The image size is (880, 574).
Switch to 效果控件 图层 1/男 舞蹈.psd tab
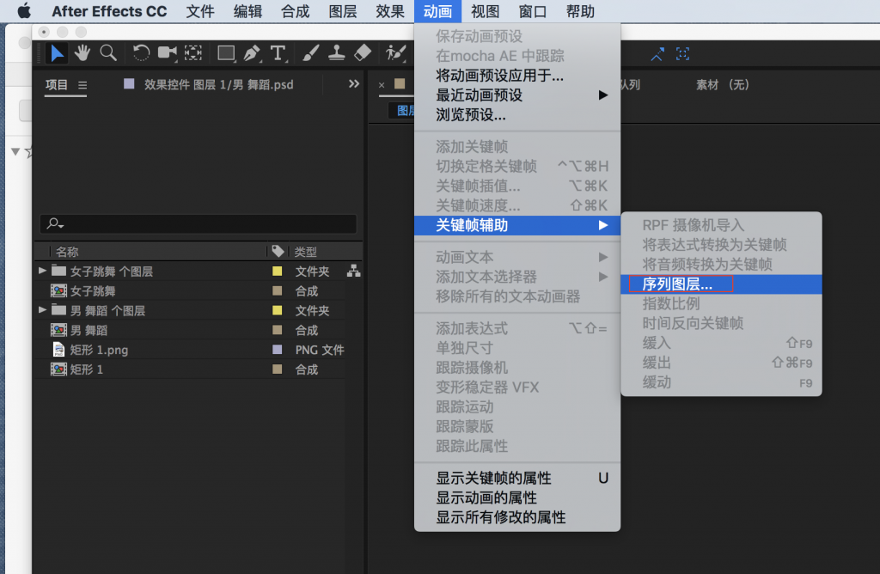[219, 85]
